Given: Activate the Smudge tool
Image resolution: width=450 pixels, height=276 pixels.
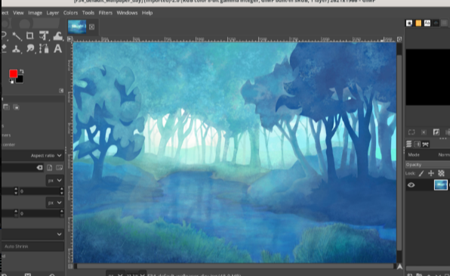Looking at the screenshot, I should point(30,48).
